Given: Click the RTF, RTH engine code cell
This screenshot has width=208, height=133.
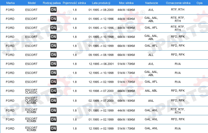Looking at the screenshot, I should pyautogui.click(x=178, y=10).
